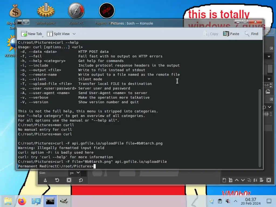
Task: Open the second dropdown chevron in GIMP right dock
Action: 269,79
